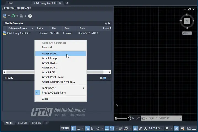
Task: Toggle dynamic input on status bar
Action: pos(87,128)
